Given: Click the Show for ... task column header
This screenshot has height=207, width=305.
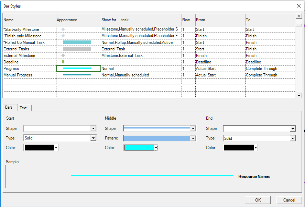Looking at the screenshot, I should click(x=141, y=20).
